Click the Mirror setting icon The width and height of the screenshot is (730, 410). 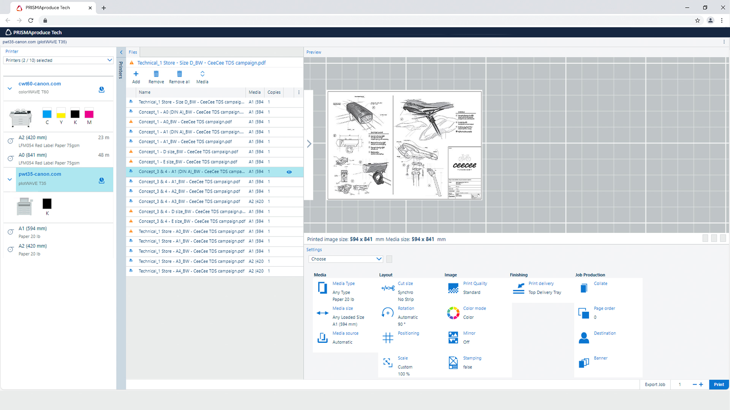click(x=453, y=337)
